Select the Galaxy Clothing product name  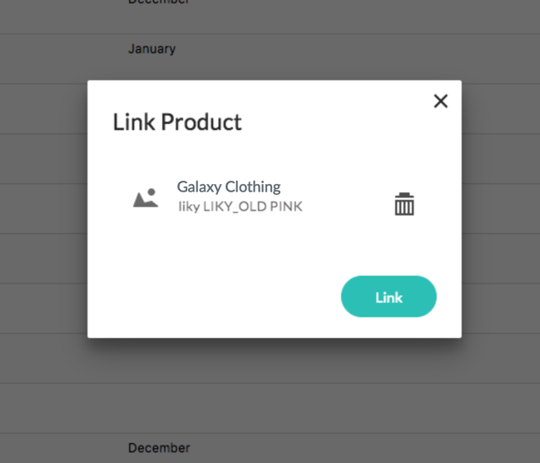coord(229,187)
